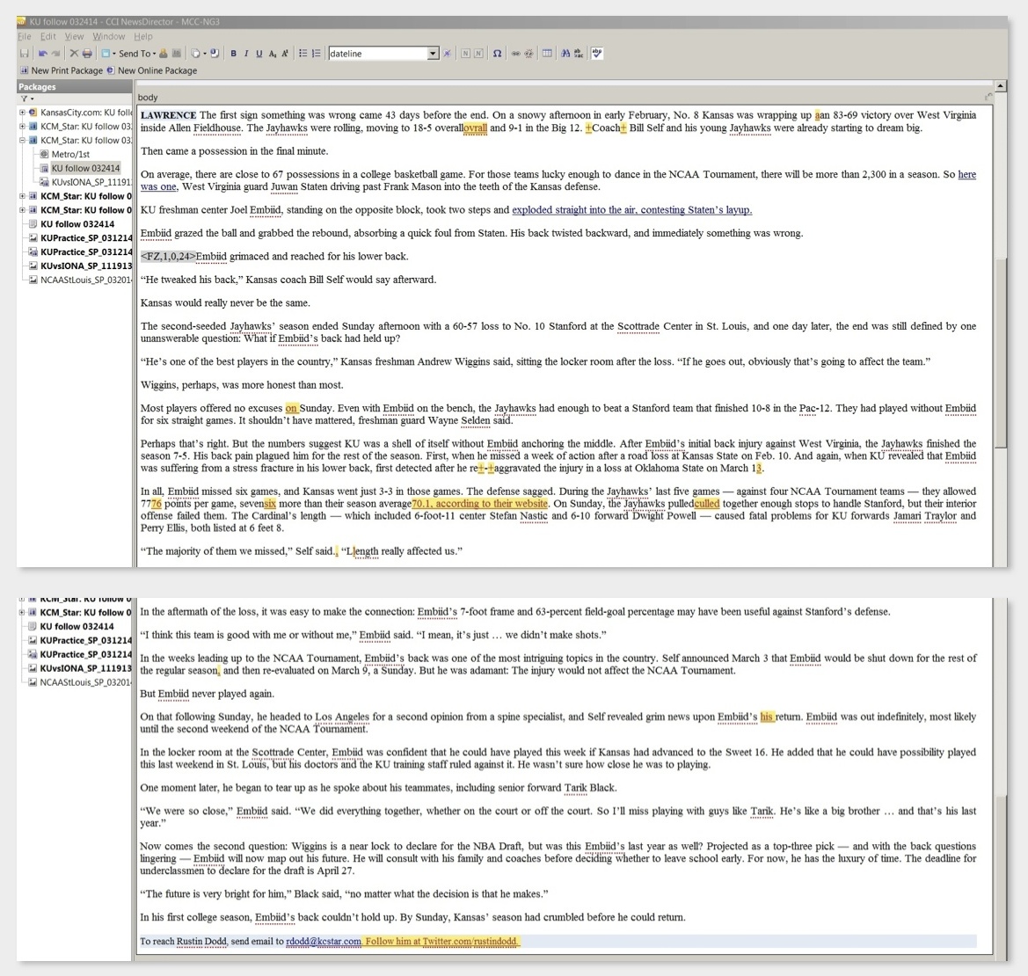Open Find with the binoculars icon
Screen dimensions: 1028x976
[565, 54]
